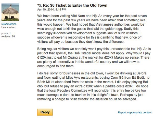Click the posts: 1 count
Screen dimensions: 153x122
pos(6,33)
